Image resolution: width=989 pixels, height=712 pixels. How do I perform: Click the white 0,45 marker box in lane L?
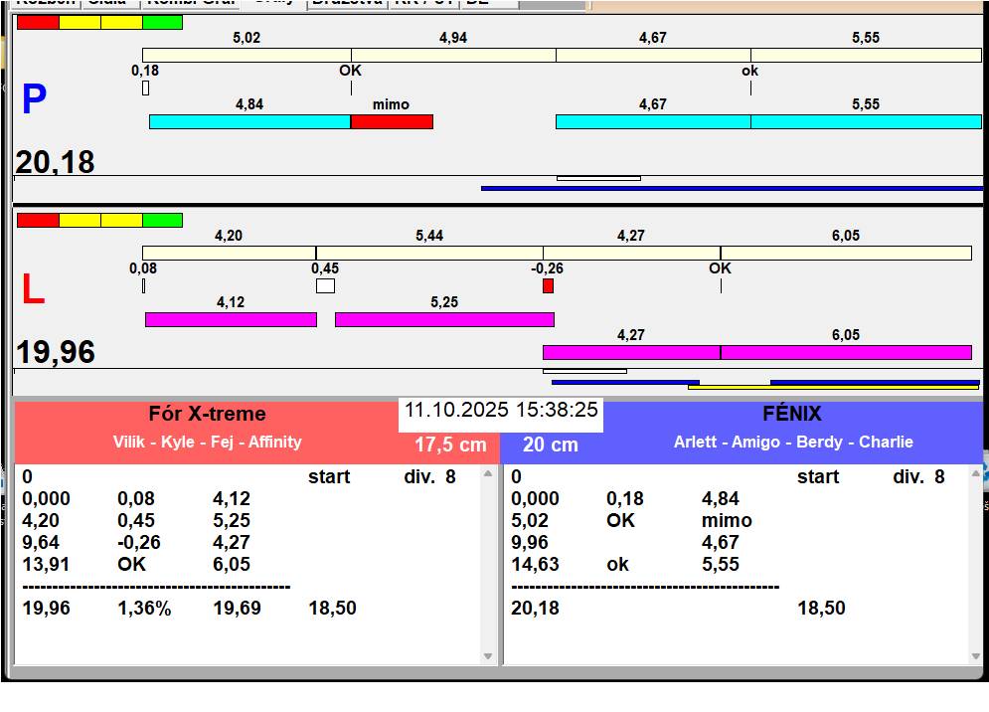tap(325, 286)
